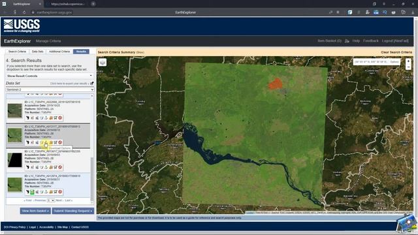Open the user profile icon beside Help

pyautogui.click(x=347, y=41)
